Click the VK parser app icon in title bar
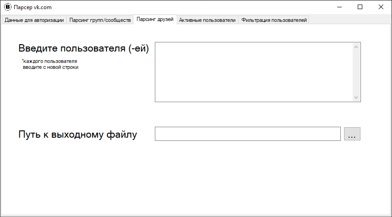 point(7,7)
